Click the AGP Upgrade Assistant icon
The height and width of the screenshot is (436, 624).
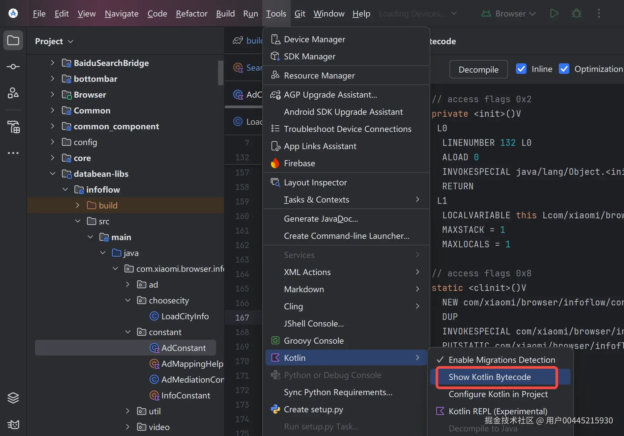pos(275,95)
